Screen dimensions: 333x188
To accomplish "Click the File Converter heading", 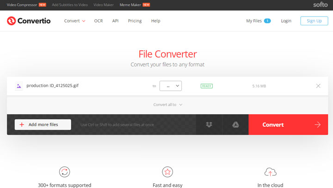I will [167, 54].
